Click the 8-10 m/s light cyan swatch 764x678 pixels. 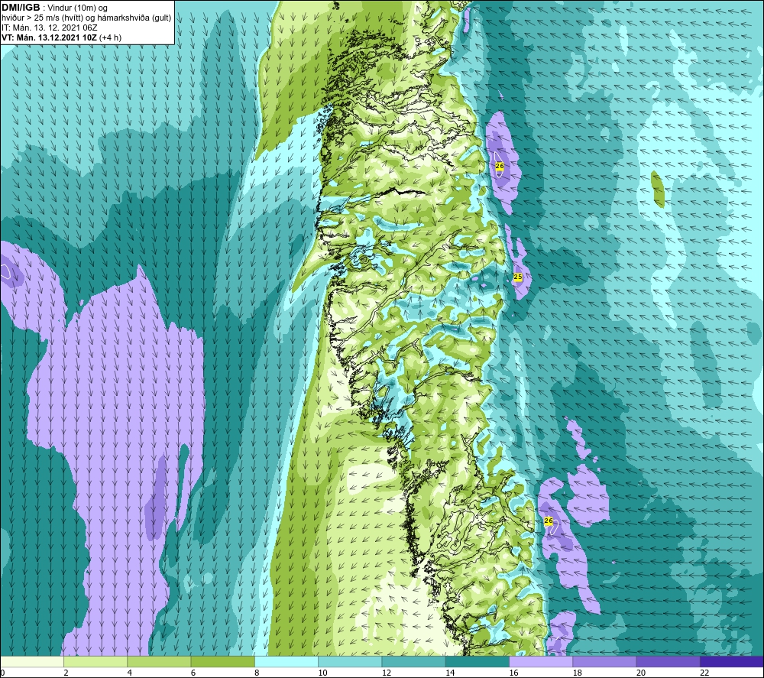pos(286,661)
